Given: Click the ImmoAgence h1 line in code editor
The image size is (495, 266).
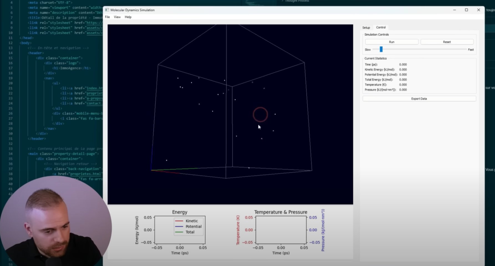Looking at the screenshot, I should [x=71, y=68].
